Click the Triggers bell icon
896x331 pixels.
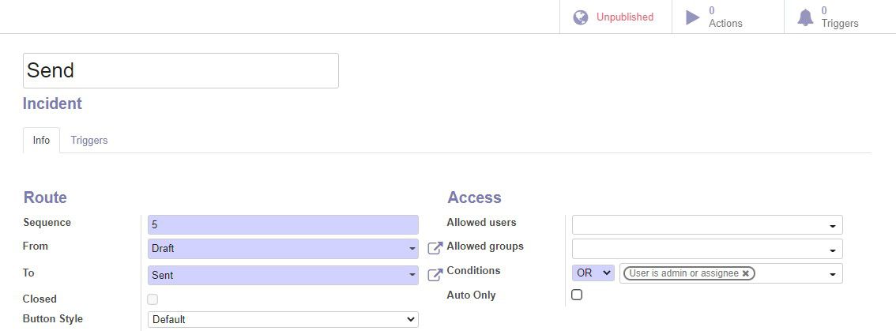805,17
